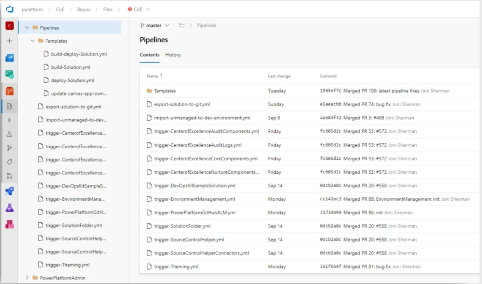
Task: Click the root folder icon in path bar
Action: pyautogui.click(x=182, y=26)
